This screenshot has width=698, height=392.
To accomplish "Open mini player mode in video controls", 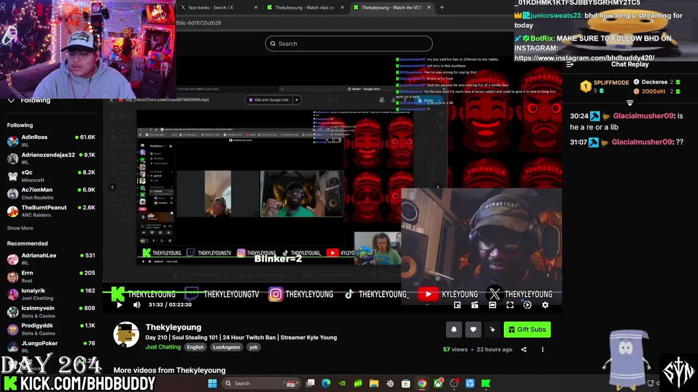I will (458, 305).
